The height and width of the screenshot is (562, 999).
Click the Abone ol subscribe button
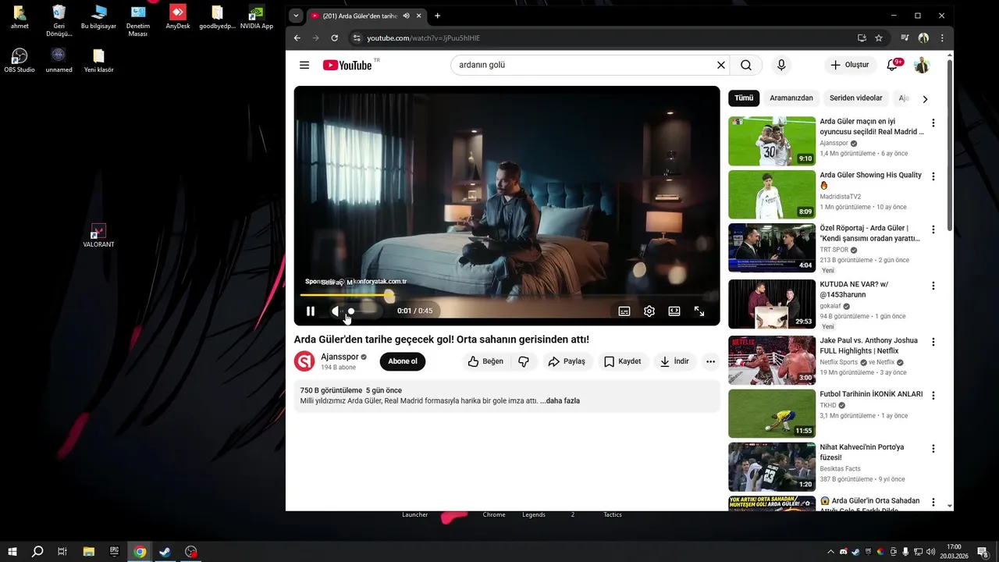pyautogui.click(x=403, y=361)
